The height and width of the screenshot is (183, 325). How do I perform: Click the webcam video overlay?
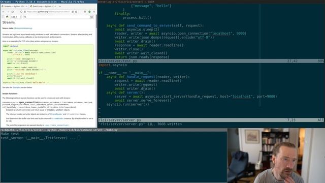point(276,156)
